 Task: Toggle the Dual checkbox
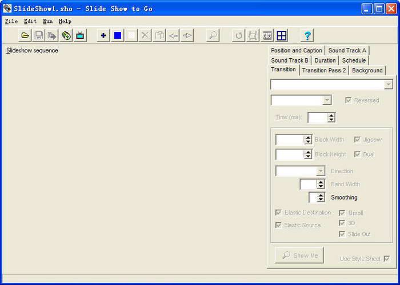(357, 154)
